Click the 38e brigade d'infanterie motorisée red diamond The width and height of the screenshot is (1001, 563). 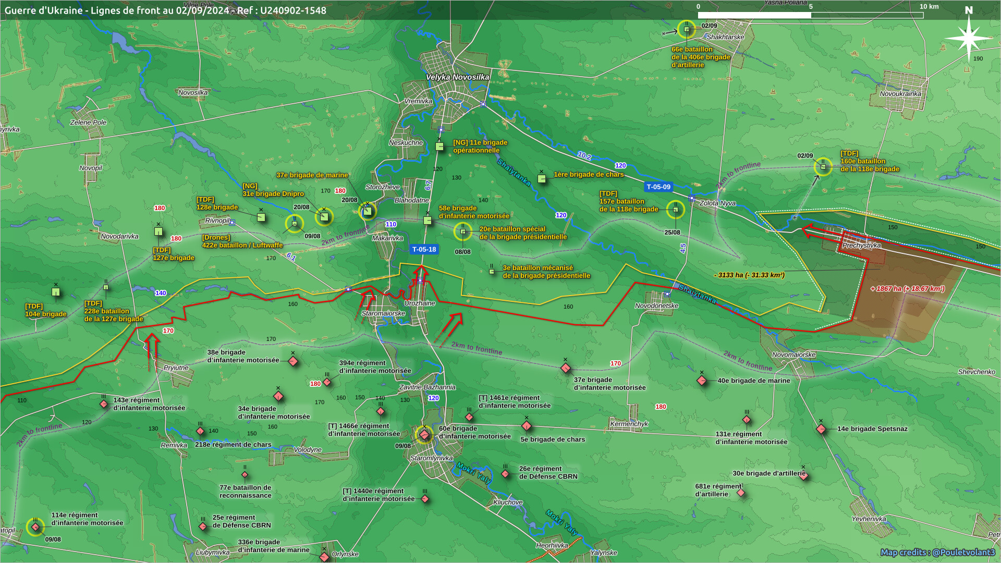click(x=293, y=361)
